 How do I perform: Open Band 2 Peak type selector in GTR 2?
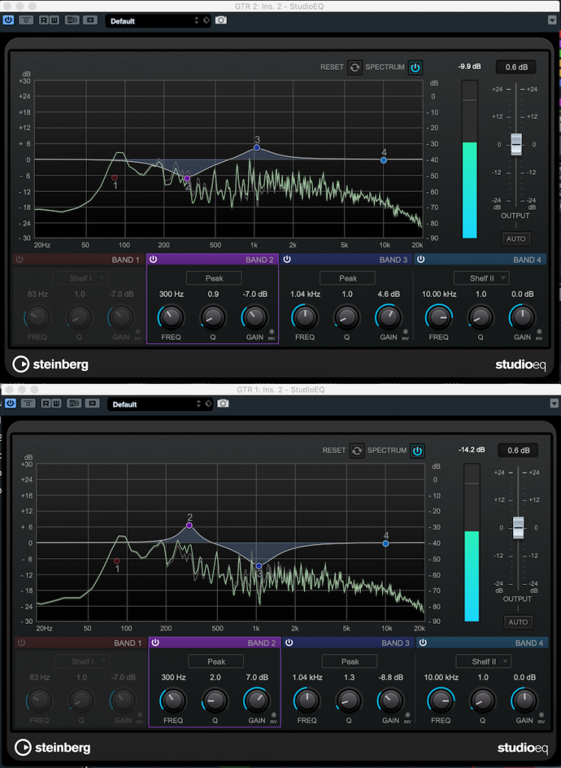point(213,278)
